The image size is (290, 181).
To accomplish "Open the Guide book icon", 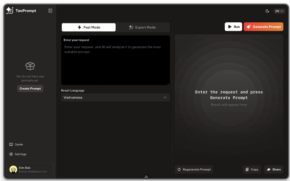I will point(11,144).
